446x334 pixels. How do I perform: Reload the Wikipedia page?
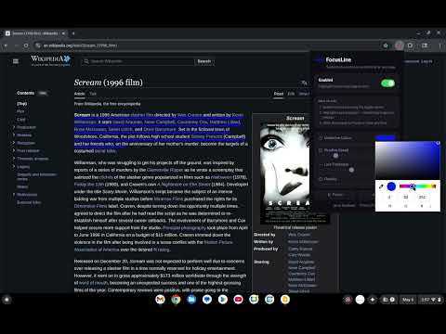tap(26, 45)
